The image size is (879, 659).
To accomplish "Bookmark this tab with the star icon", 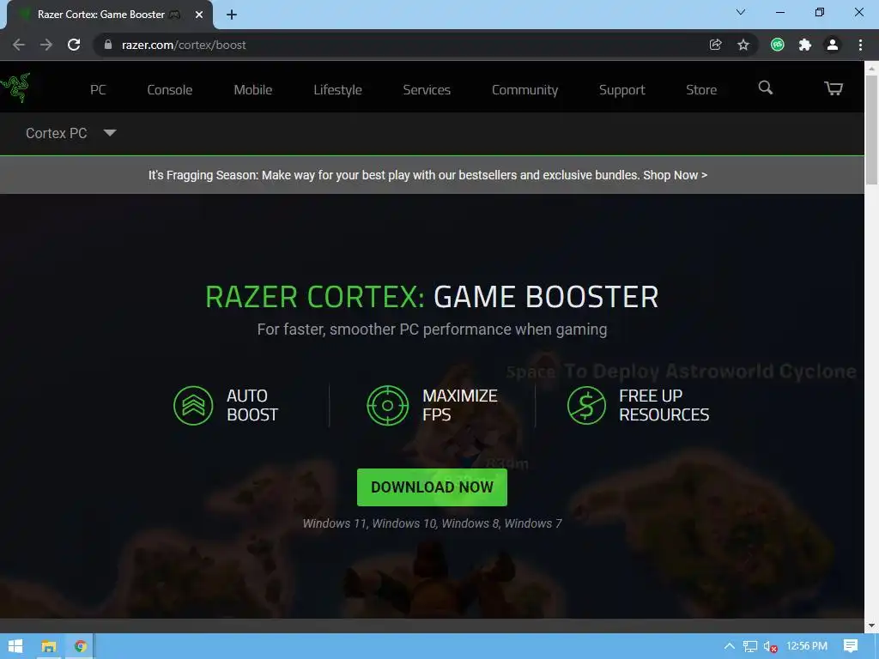I will tap(743, 45).
